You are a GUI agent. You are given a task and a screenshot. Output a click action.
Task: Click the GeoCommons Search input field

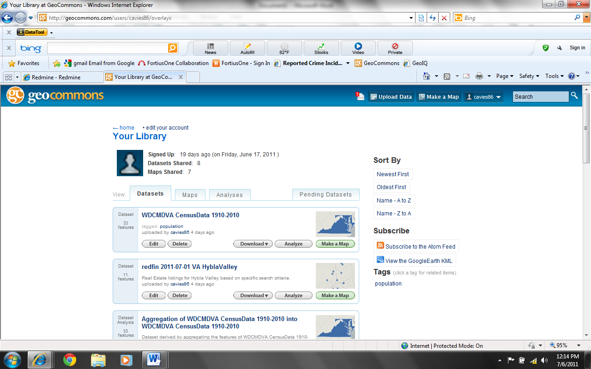(x=540, y=97)
